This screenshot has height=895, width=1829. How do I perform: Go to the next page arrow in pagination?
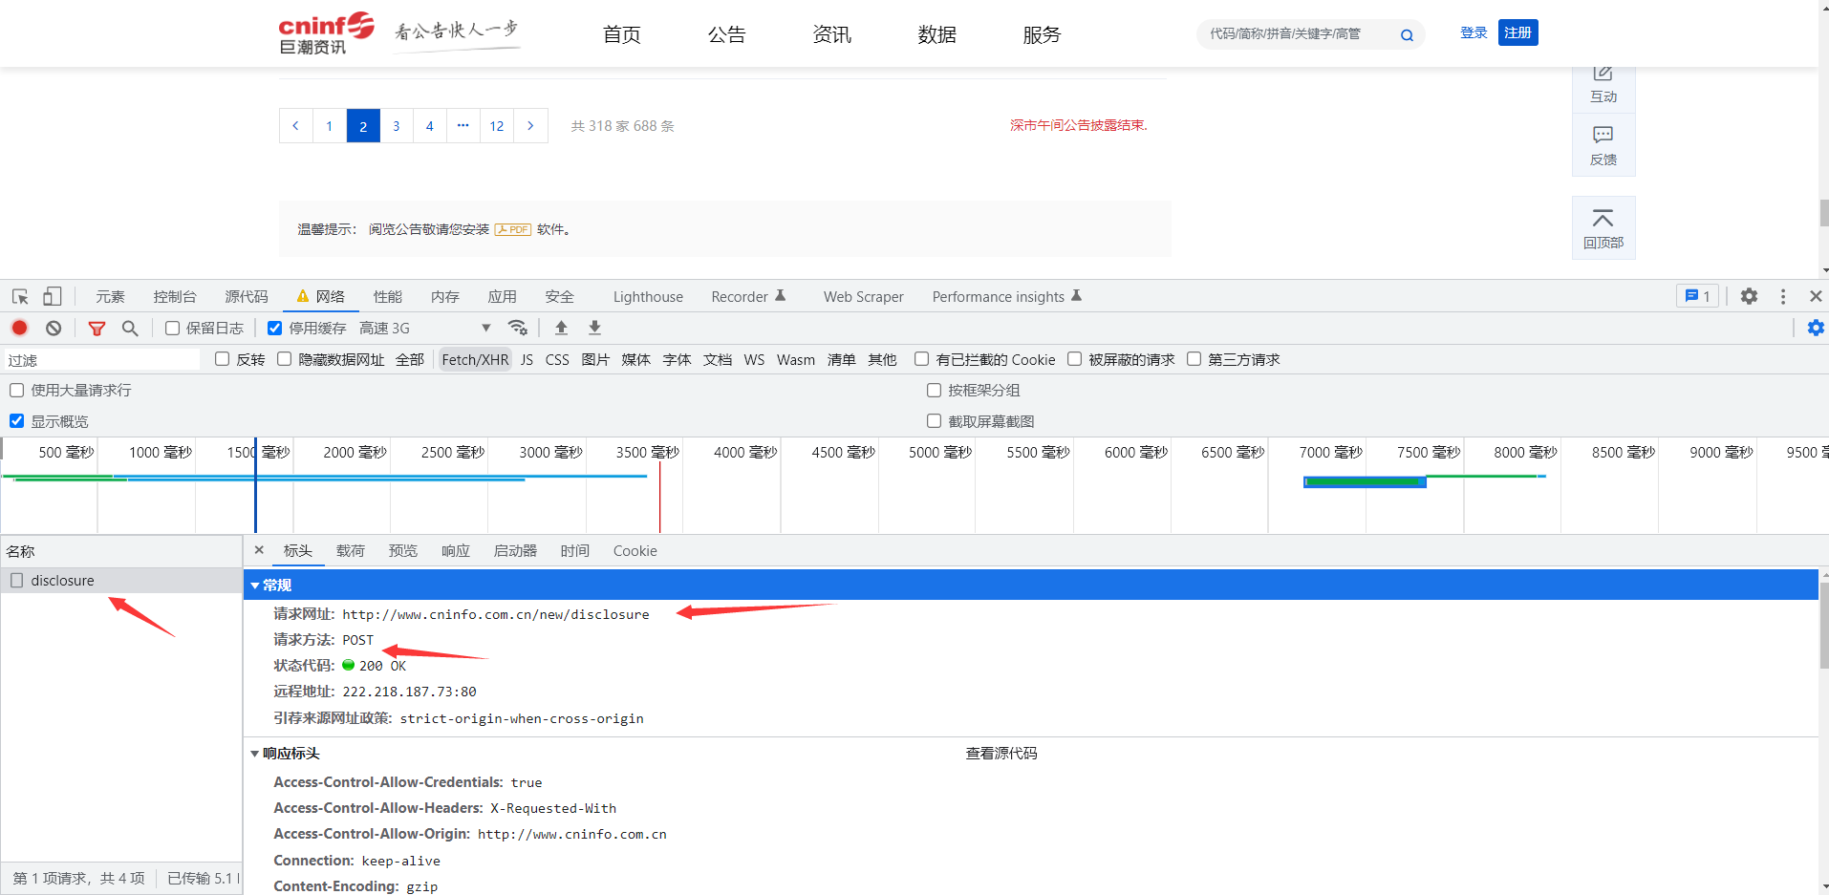pyautogui.click(x=530, y=126)
